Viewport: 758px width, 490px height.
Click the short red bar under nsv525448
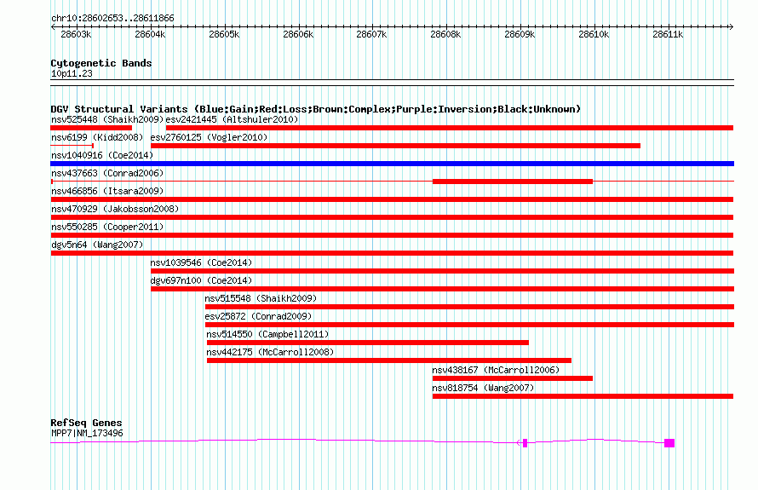point(91,128)
